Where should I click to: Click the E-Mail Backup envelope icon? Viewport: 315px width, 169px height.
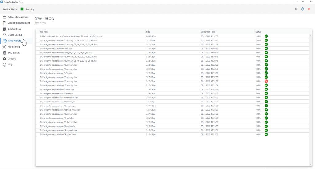[5, 35]
